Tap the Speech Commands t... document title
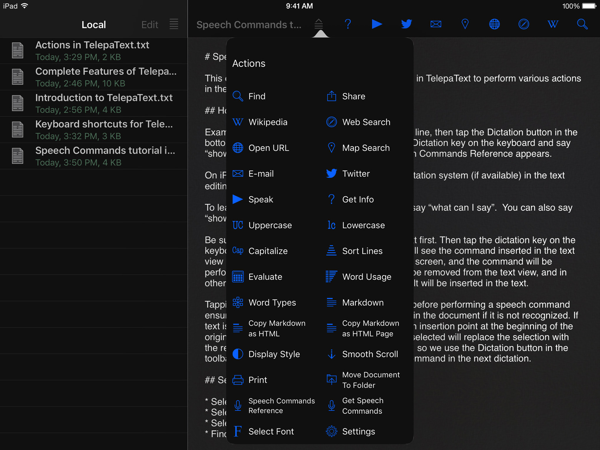This screenshot has width=600, height=450. (x=249, y=25)
